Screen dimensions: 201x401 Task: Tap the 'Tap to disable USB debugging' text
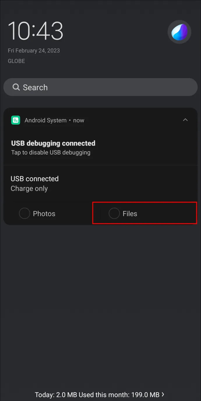[51, 152]
